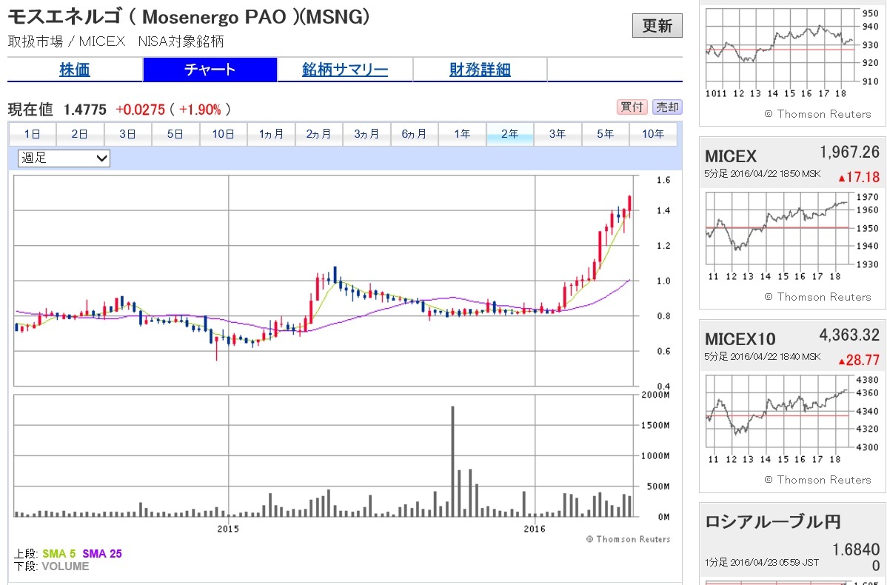
Task: View the 5年 chart range
Action: 606,134
